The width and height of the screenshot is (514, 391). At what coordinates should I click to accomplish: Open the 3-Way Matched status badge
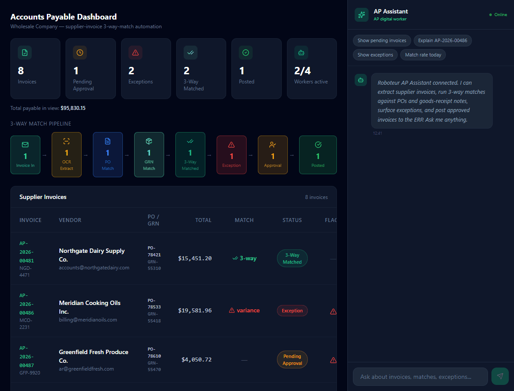click(x=292, y=258)
